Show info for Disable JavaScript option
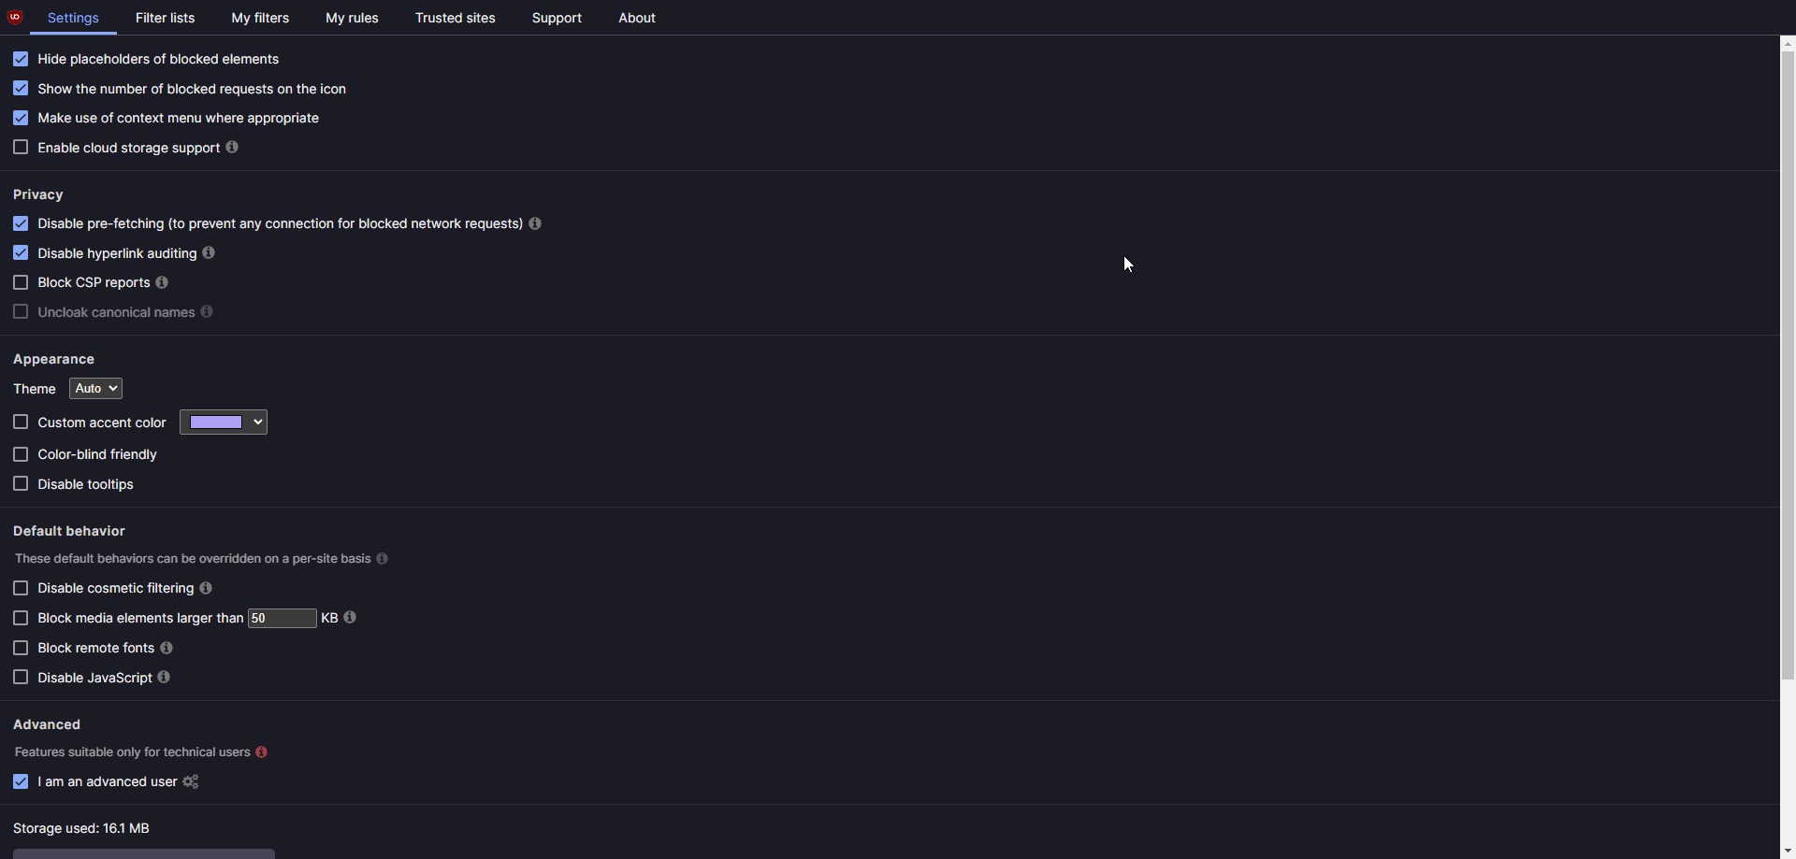This screenshot has height=859, width=1796. 164,677
